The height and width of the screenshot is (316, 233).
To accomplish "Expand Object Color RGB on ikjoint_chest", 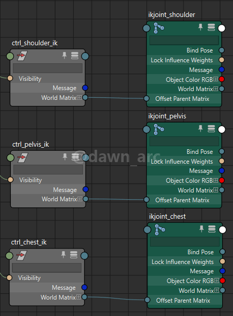I will click(217, 280).
